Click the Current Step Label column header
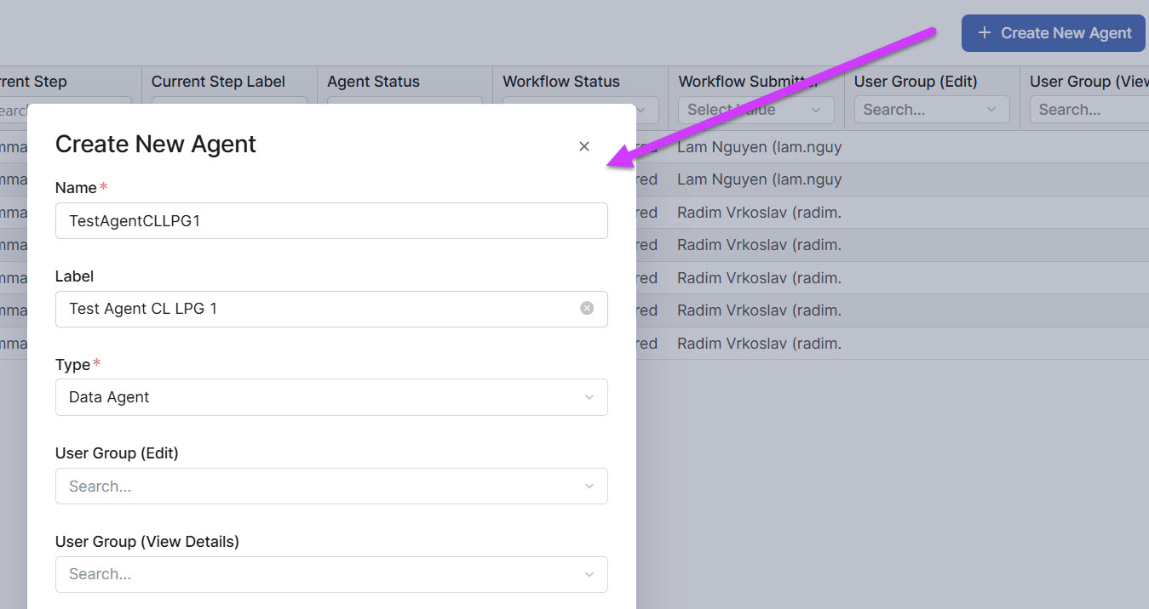1149x609 pixels. 218,82
